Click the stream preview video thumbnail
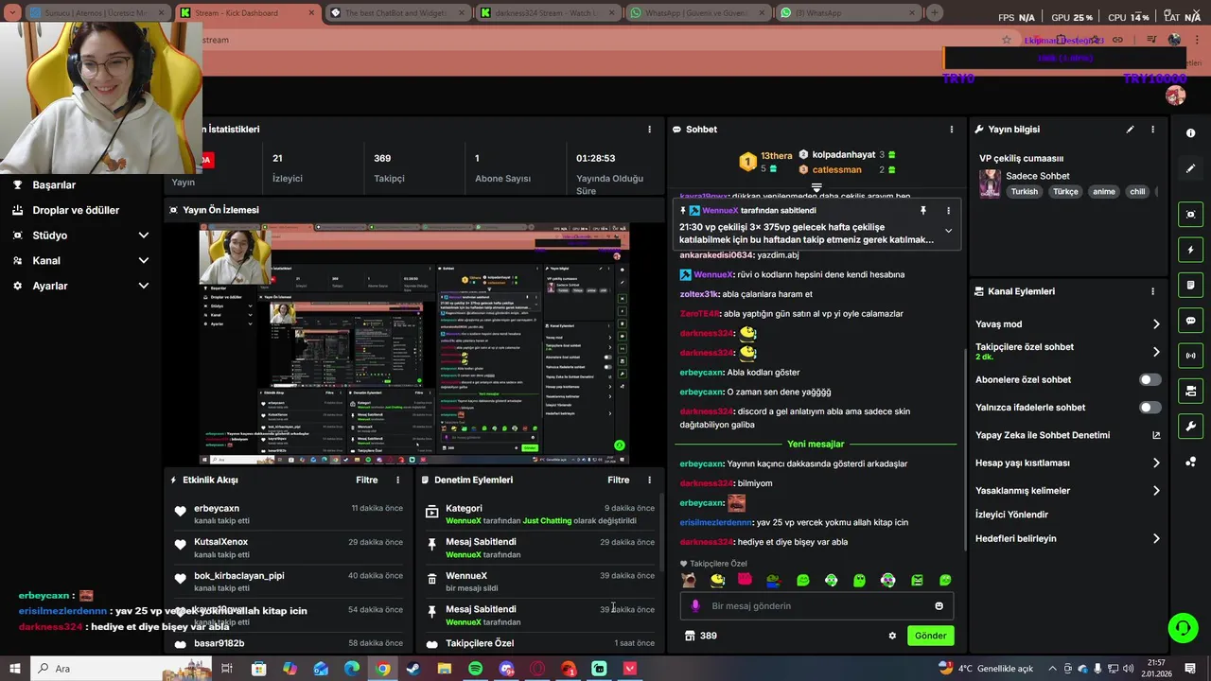Viewport: 1211px width, 681px height. pos(414,343)
